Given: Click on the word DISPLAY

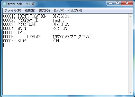Looking at the screenshot, I should [33, 37].
